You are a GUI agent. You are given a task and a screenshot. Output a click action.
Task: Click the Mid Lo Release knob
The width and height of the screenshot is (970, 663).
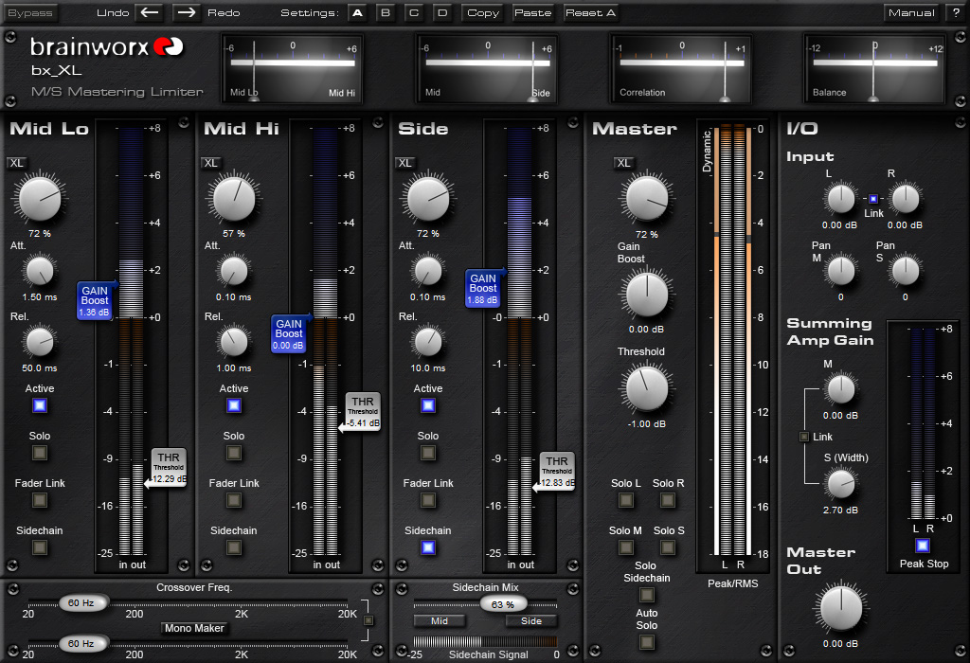(40, 342)
